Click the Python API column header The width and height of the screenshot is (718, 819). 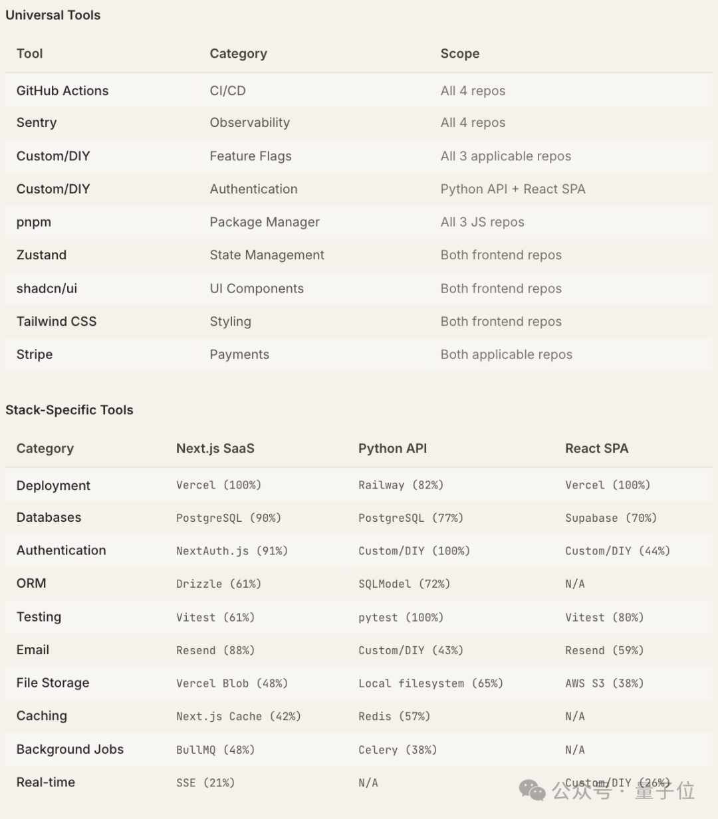pyautogui.click(x=393, y=448)
